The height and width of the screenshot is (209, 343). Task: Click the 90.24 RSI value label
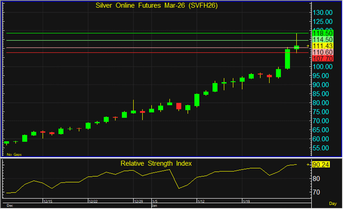[322, 165]
